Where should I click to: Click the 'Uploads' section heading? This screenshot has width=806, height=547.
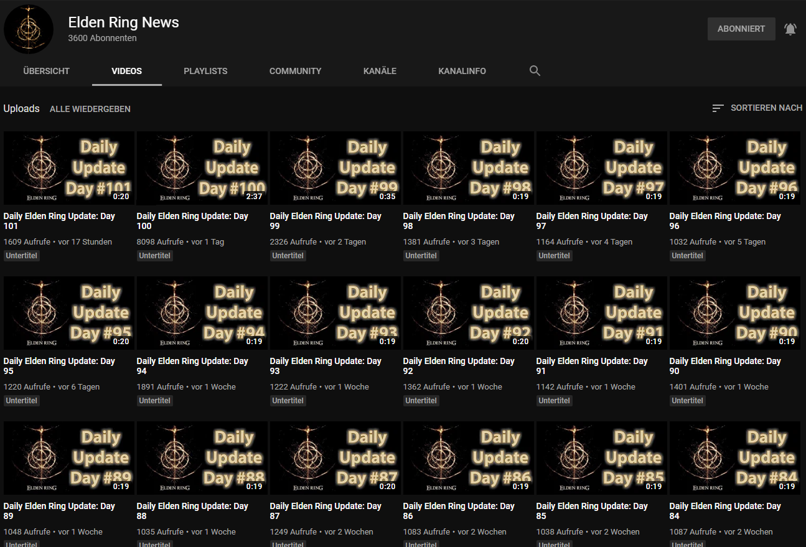22,109
